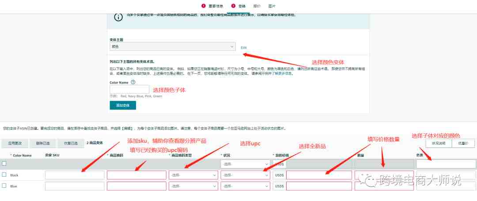Open 状况 dropdown for Blue row
Image resolution: width=477 pixels, height=201 pixels.
[245, 186]
